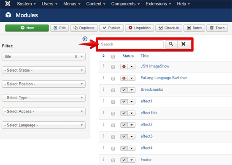Image resolution: width=232 pixels, height=165 pixels.
Task: Open the Select Status dropdown
Action: tap(43, 70)
